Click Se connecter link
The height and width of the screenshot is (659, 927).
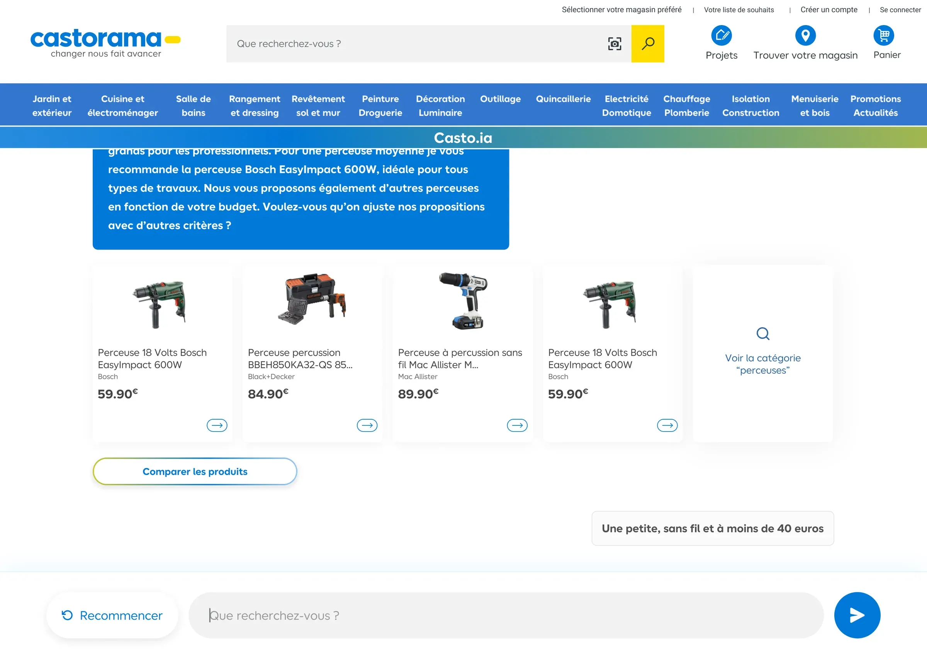[x=900, y=9]
